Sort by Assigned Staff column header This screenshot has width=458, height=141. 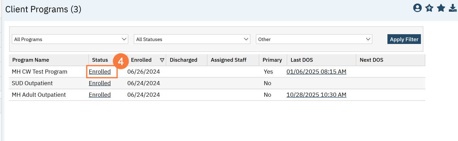tap(229, 60)
